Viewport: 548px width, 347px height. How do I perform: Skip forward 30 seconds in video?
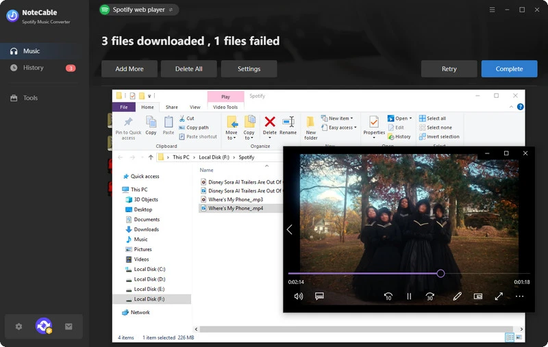(430, 296)
